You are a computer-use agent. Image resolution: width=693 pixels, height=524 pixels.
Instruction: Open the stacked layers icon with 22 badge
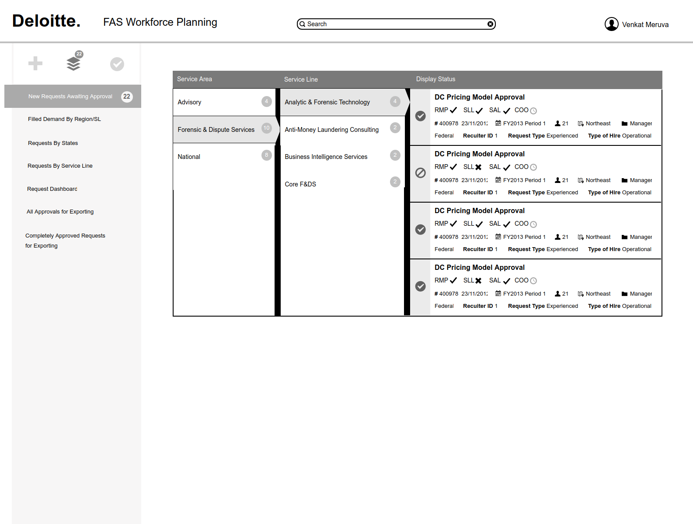pyautogui.click(x=74, y=61)
